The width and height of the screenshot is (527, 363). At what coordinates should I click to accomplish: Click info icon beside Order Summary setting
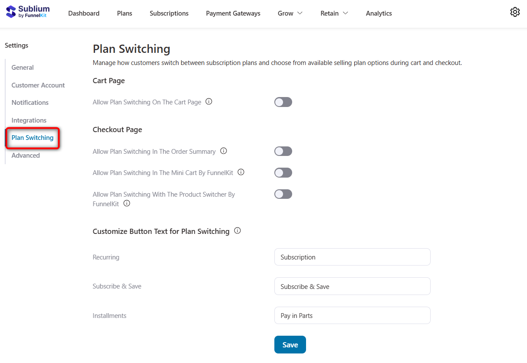pyautogui.click(x=224, y=151)
